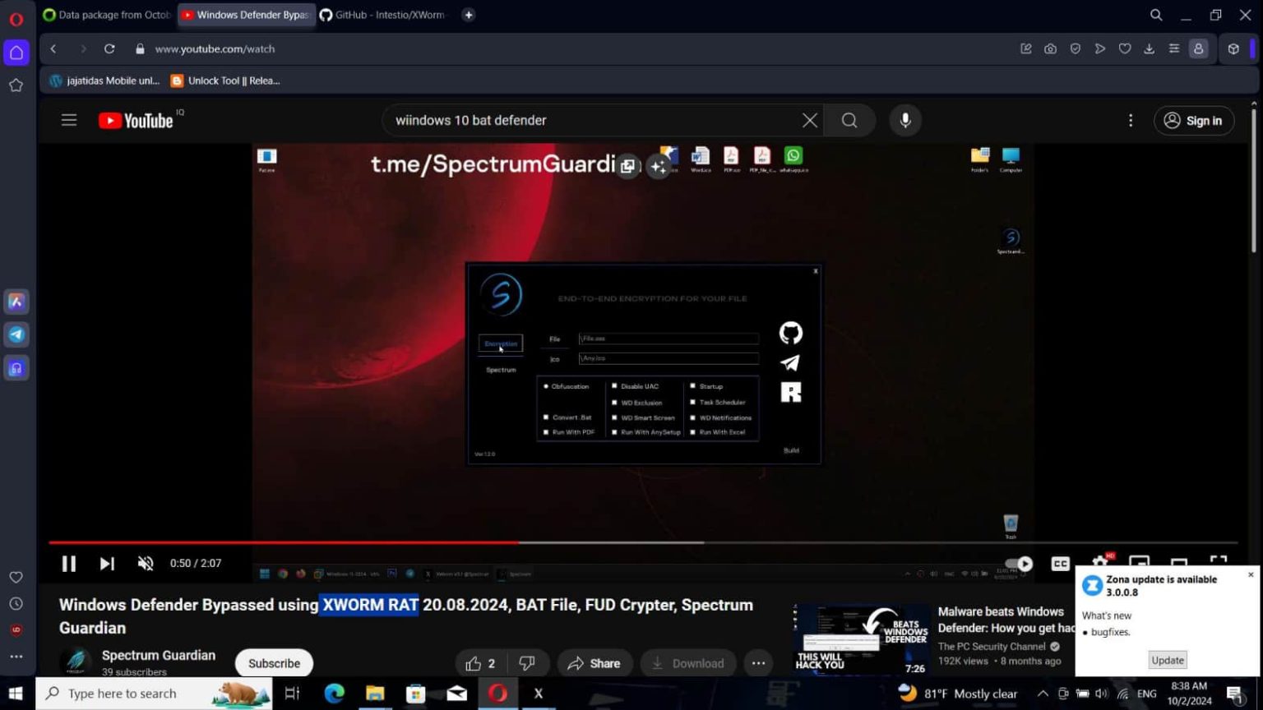The height and width of the screenshot is (710, 1263).
Task: Dismiss the Zona update popup
Action: 1251,574
